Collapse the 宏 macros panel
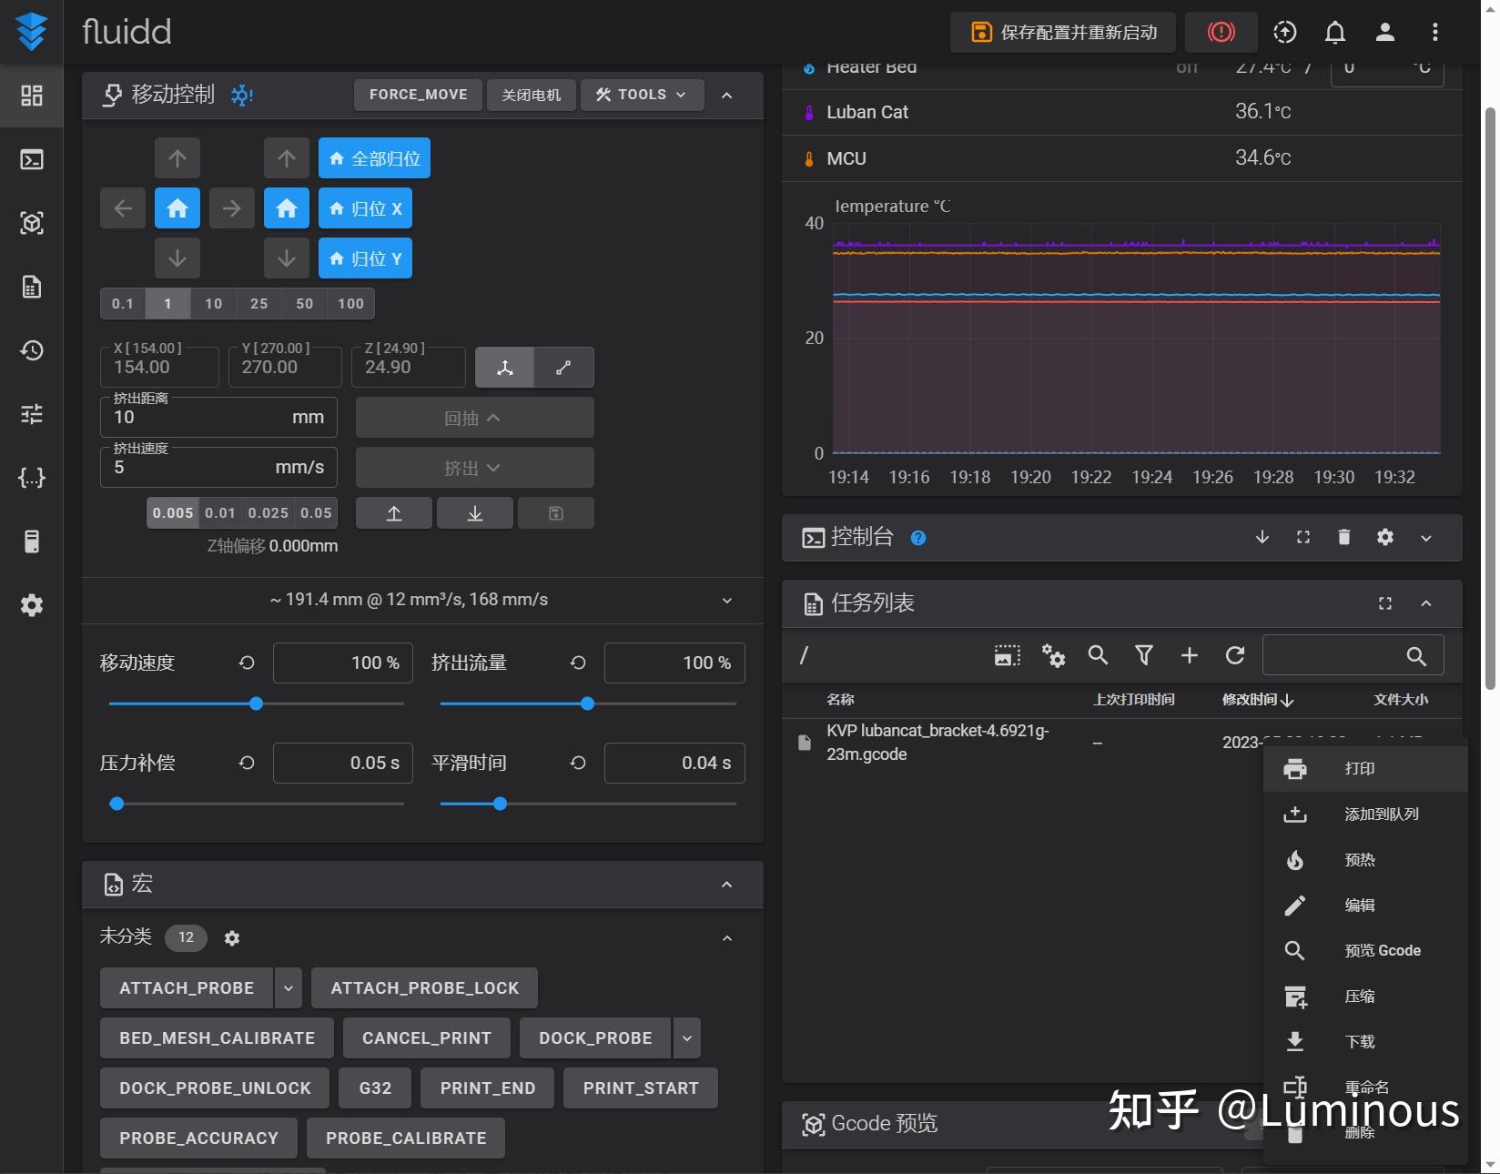The height and width of the screenshot is (1174, 1500). point(726,884)
